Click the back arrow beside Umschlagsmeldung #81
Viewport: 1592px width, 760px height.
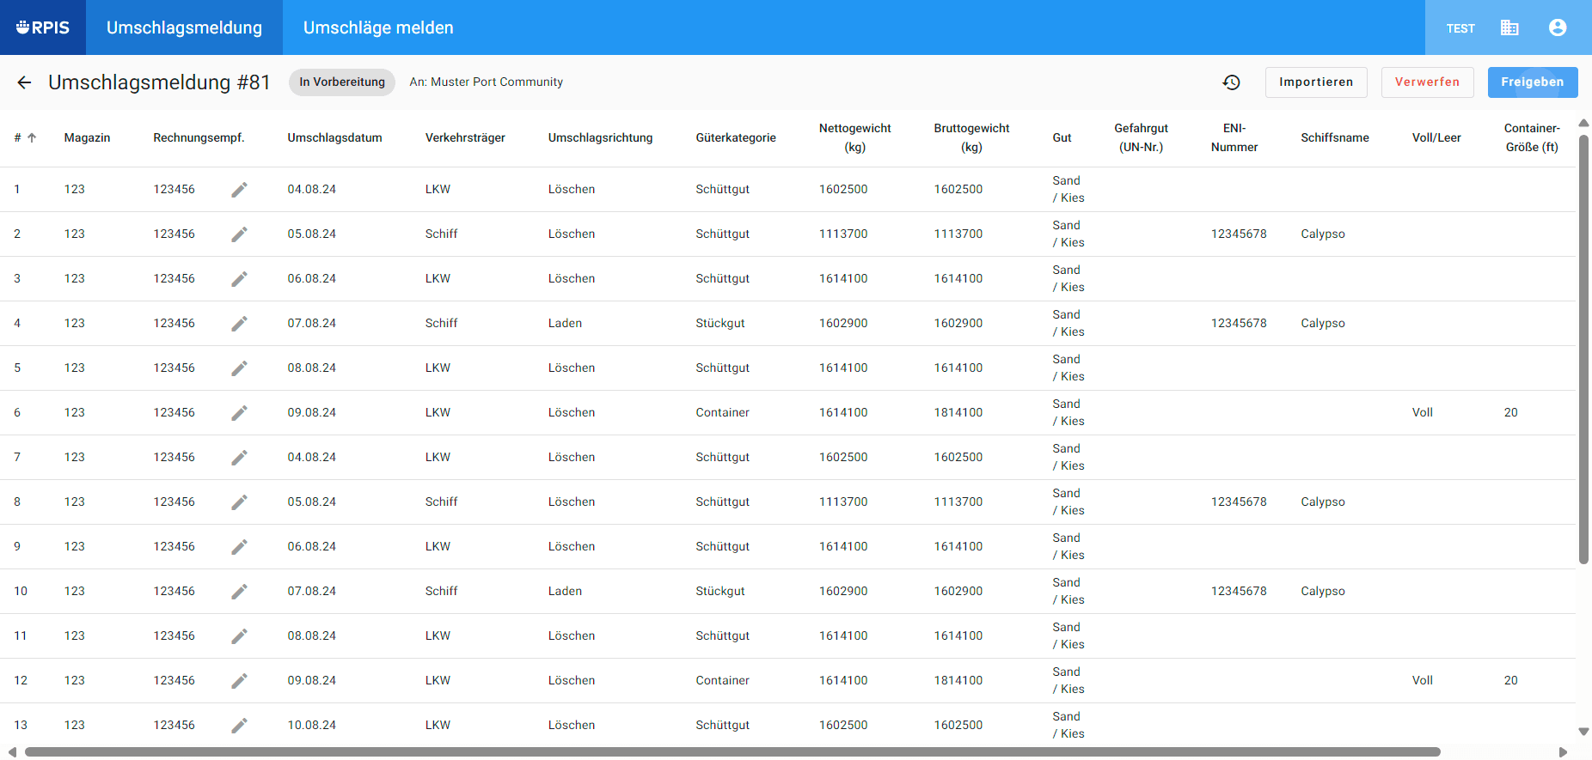(24, 82)
